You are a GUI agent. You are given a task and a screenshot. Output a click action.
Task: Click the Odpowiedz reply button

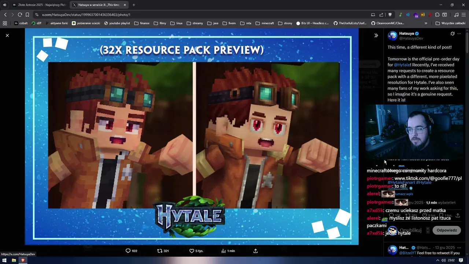[x=447, y=230]
